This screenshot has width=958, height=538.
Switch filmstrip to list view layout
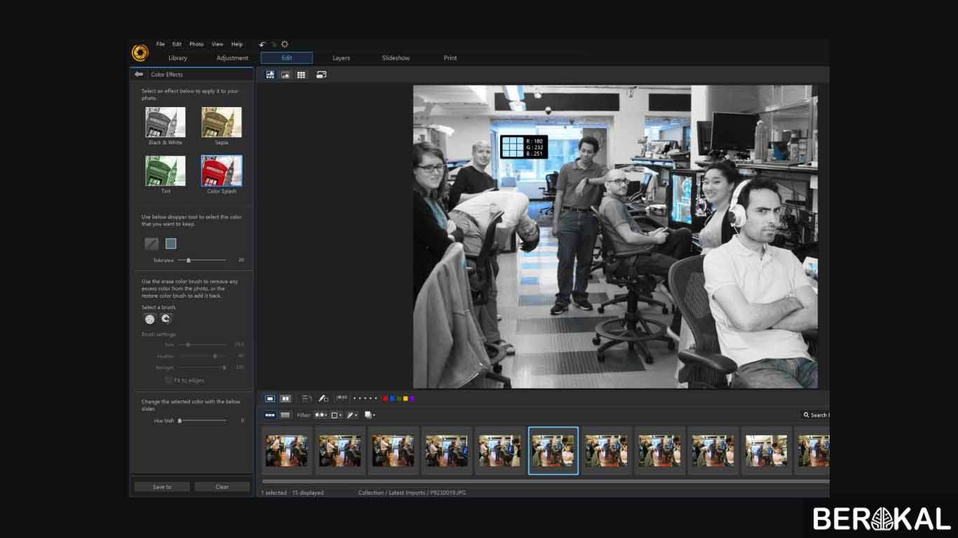pyautogui.click(x=285, y=415)
